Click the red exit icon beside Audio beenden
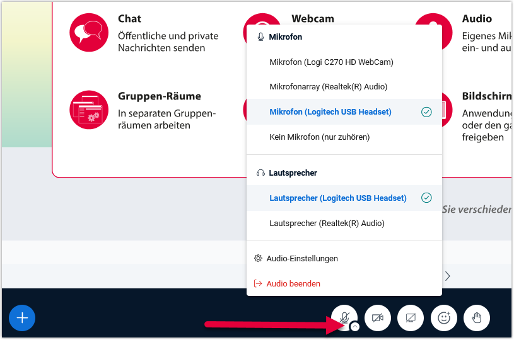 point(258,283)
